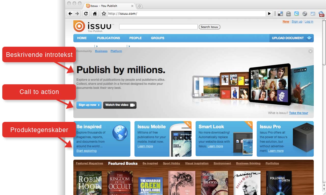Open the Groups navigation item

click(157, 38)
